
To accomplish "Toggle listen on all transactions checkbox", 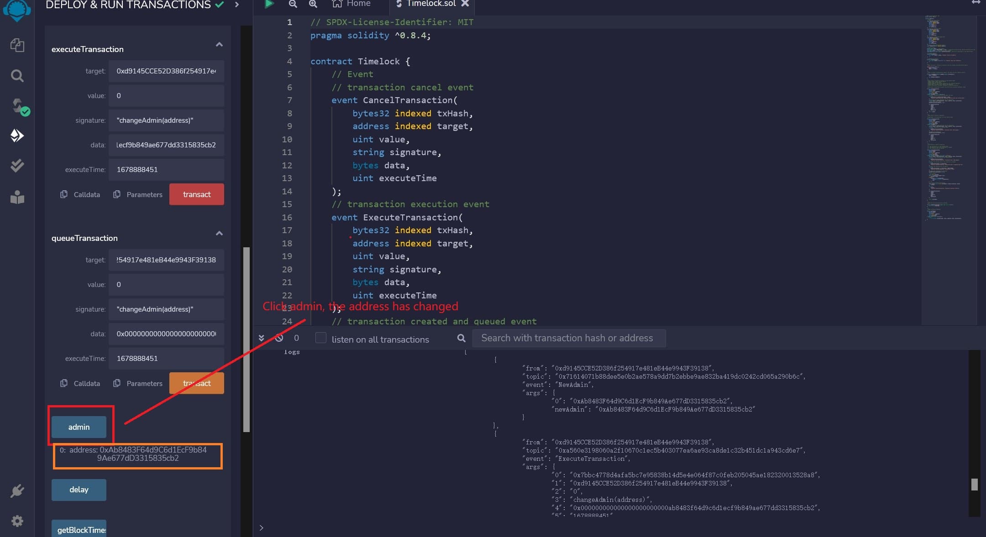I will 320,338.
